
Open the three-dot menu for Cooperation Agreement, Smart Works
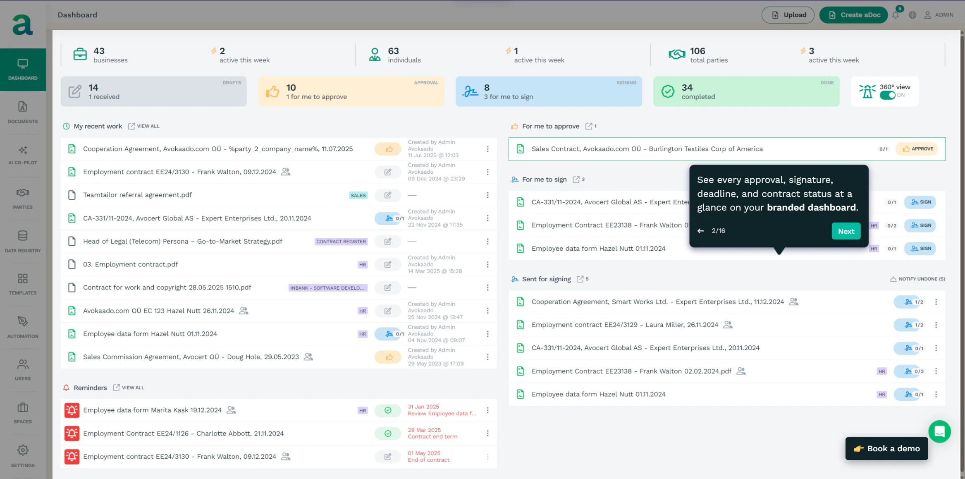tap(936, 302)
